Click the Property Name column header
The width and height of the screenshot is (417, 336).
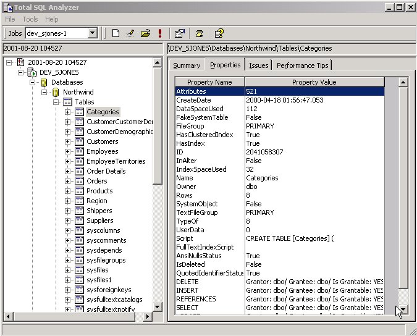[x=209, y=82]
